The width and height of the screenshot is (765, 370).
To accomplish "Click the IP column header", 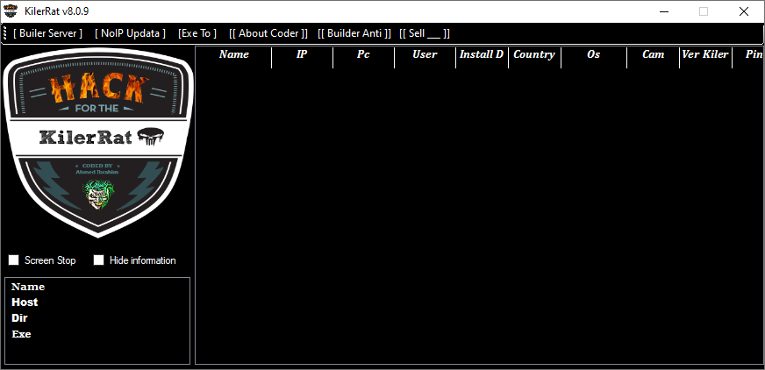I will coord(302,55).
